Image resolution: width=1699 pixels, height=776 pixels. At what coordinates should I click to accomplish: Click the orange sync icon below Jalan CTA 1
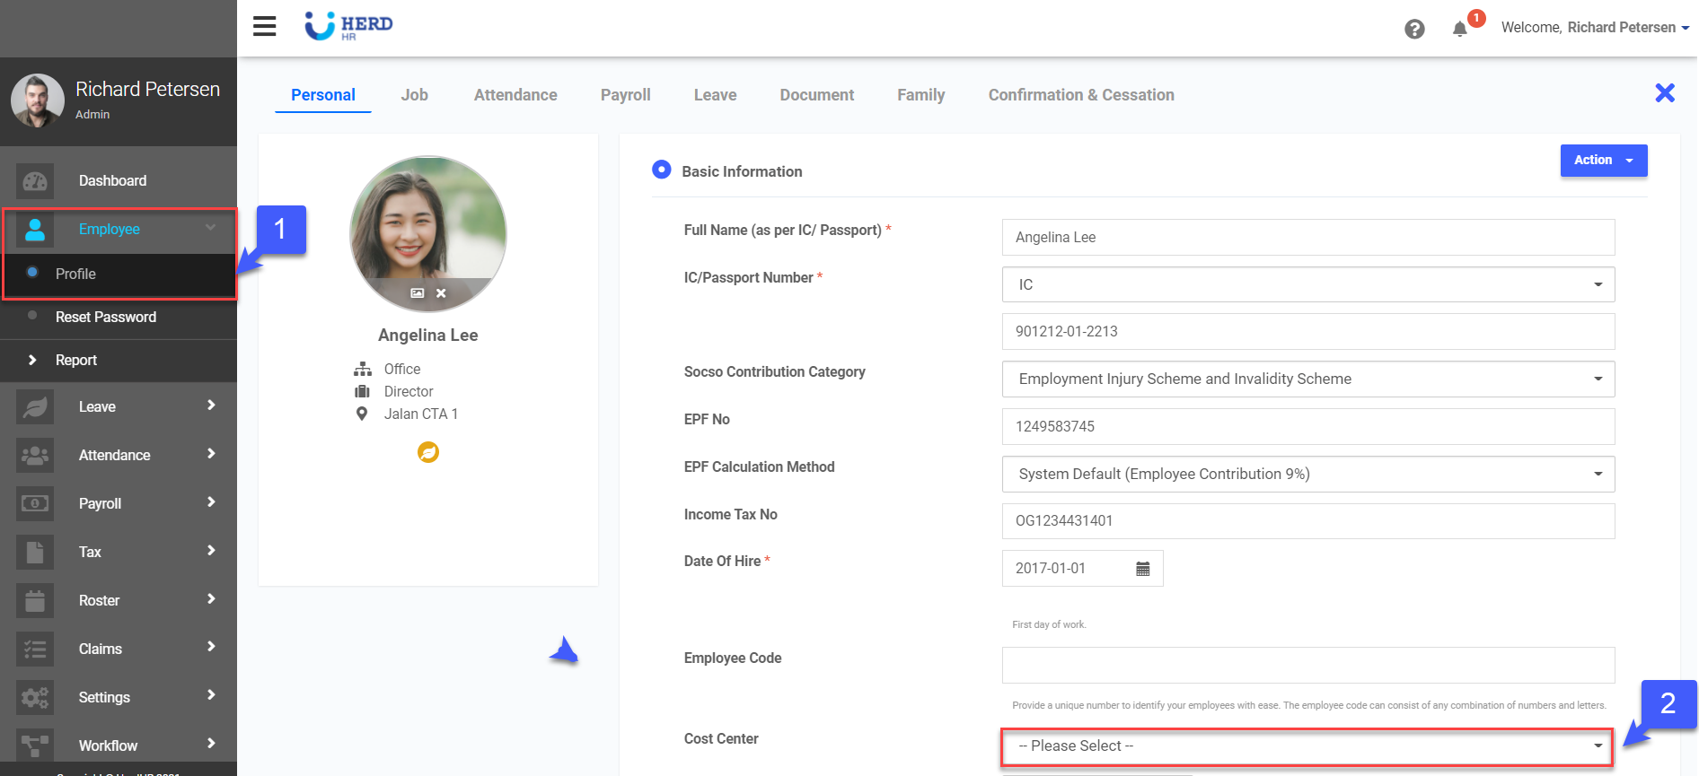428,452
